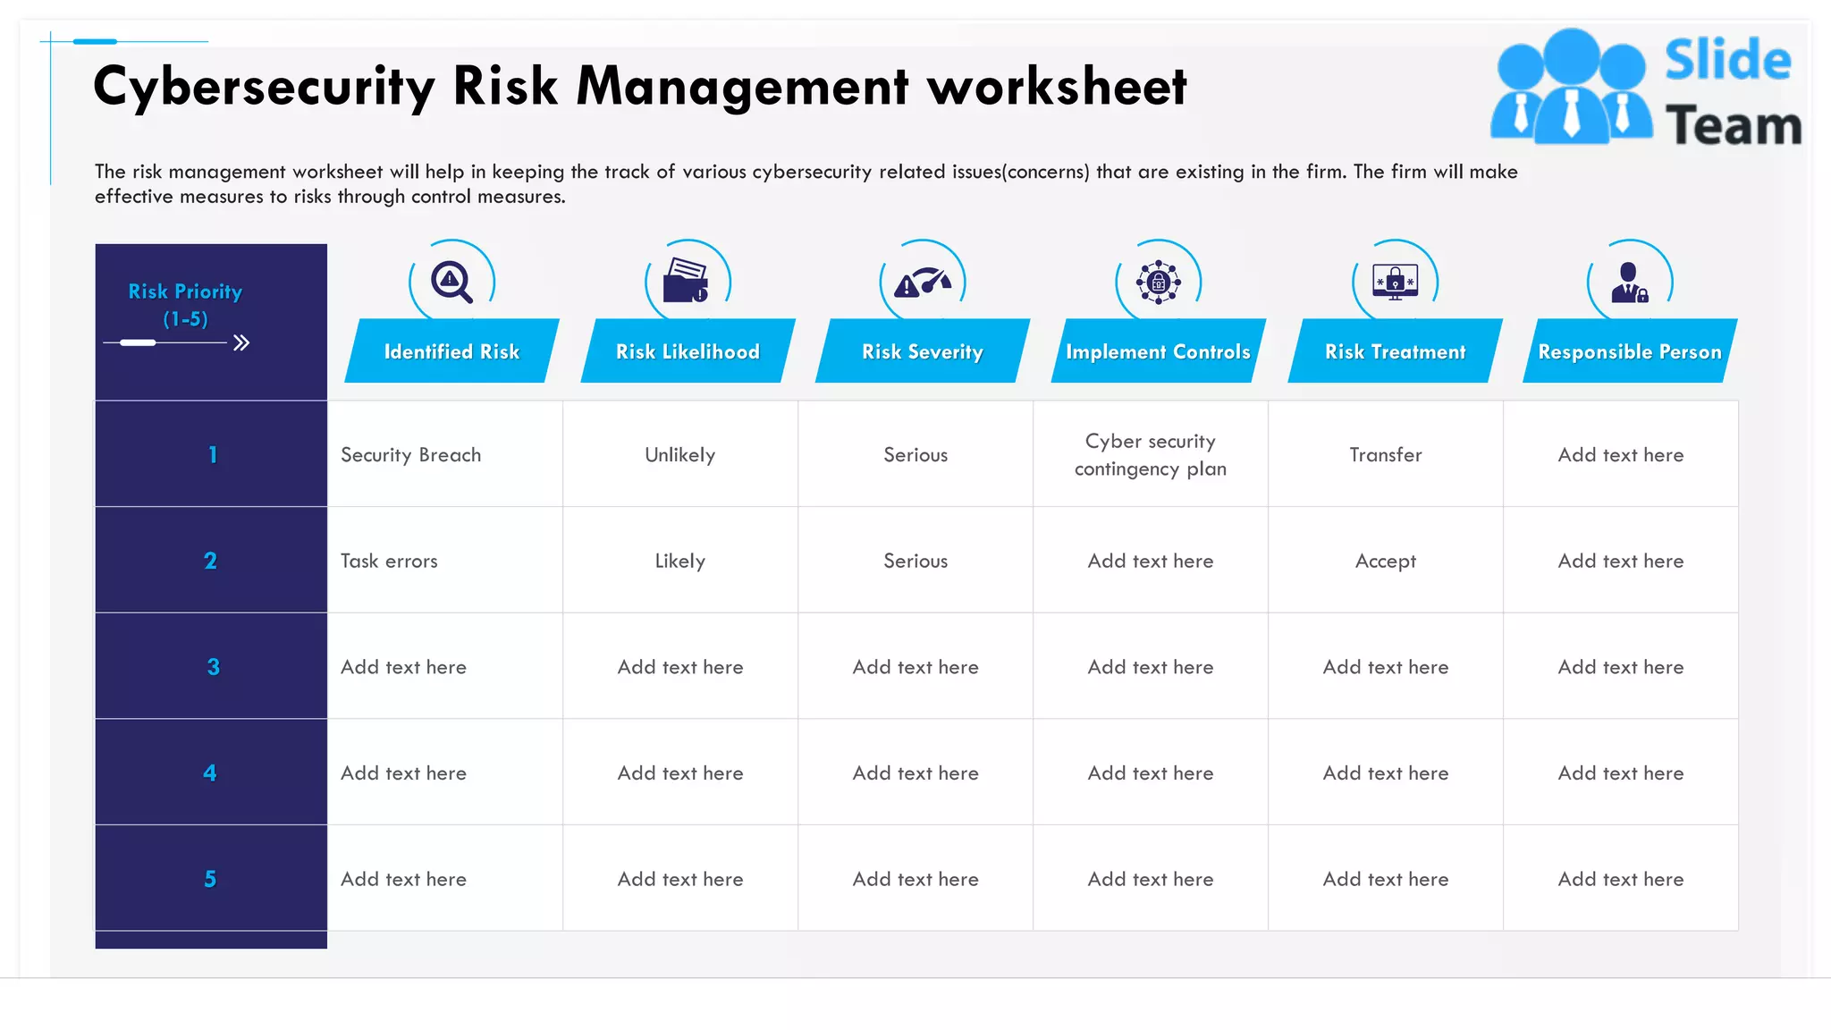The width and height of the screenshot is (1831, 1030).
Task: Click the Implement Controls header banner
Action: 1158,351
